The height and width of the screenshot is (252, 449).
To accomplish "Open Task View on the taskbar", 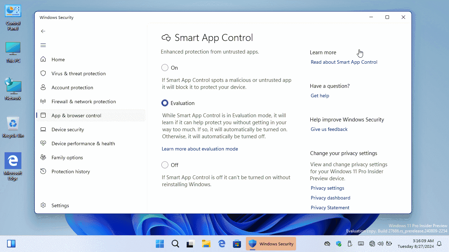I will [190, 244].
